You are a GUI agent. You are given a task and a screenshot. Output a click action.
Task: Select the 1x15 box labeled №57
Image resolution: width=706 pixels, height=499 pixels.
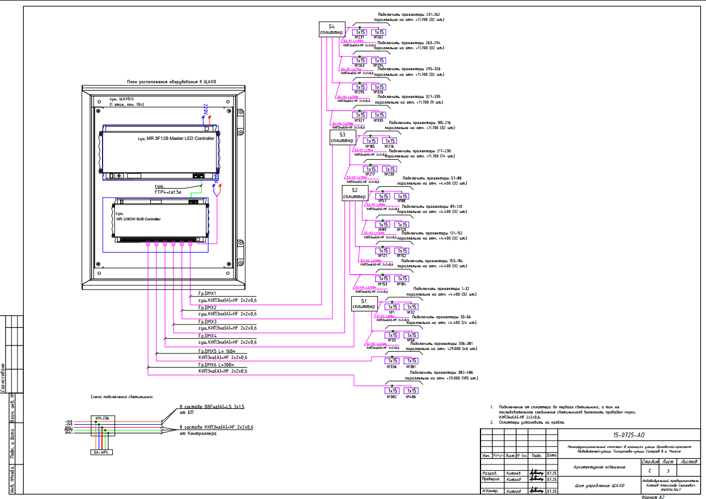[383, 196]
